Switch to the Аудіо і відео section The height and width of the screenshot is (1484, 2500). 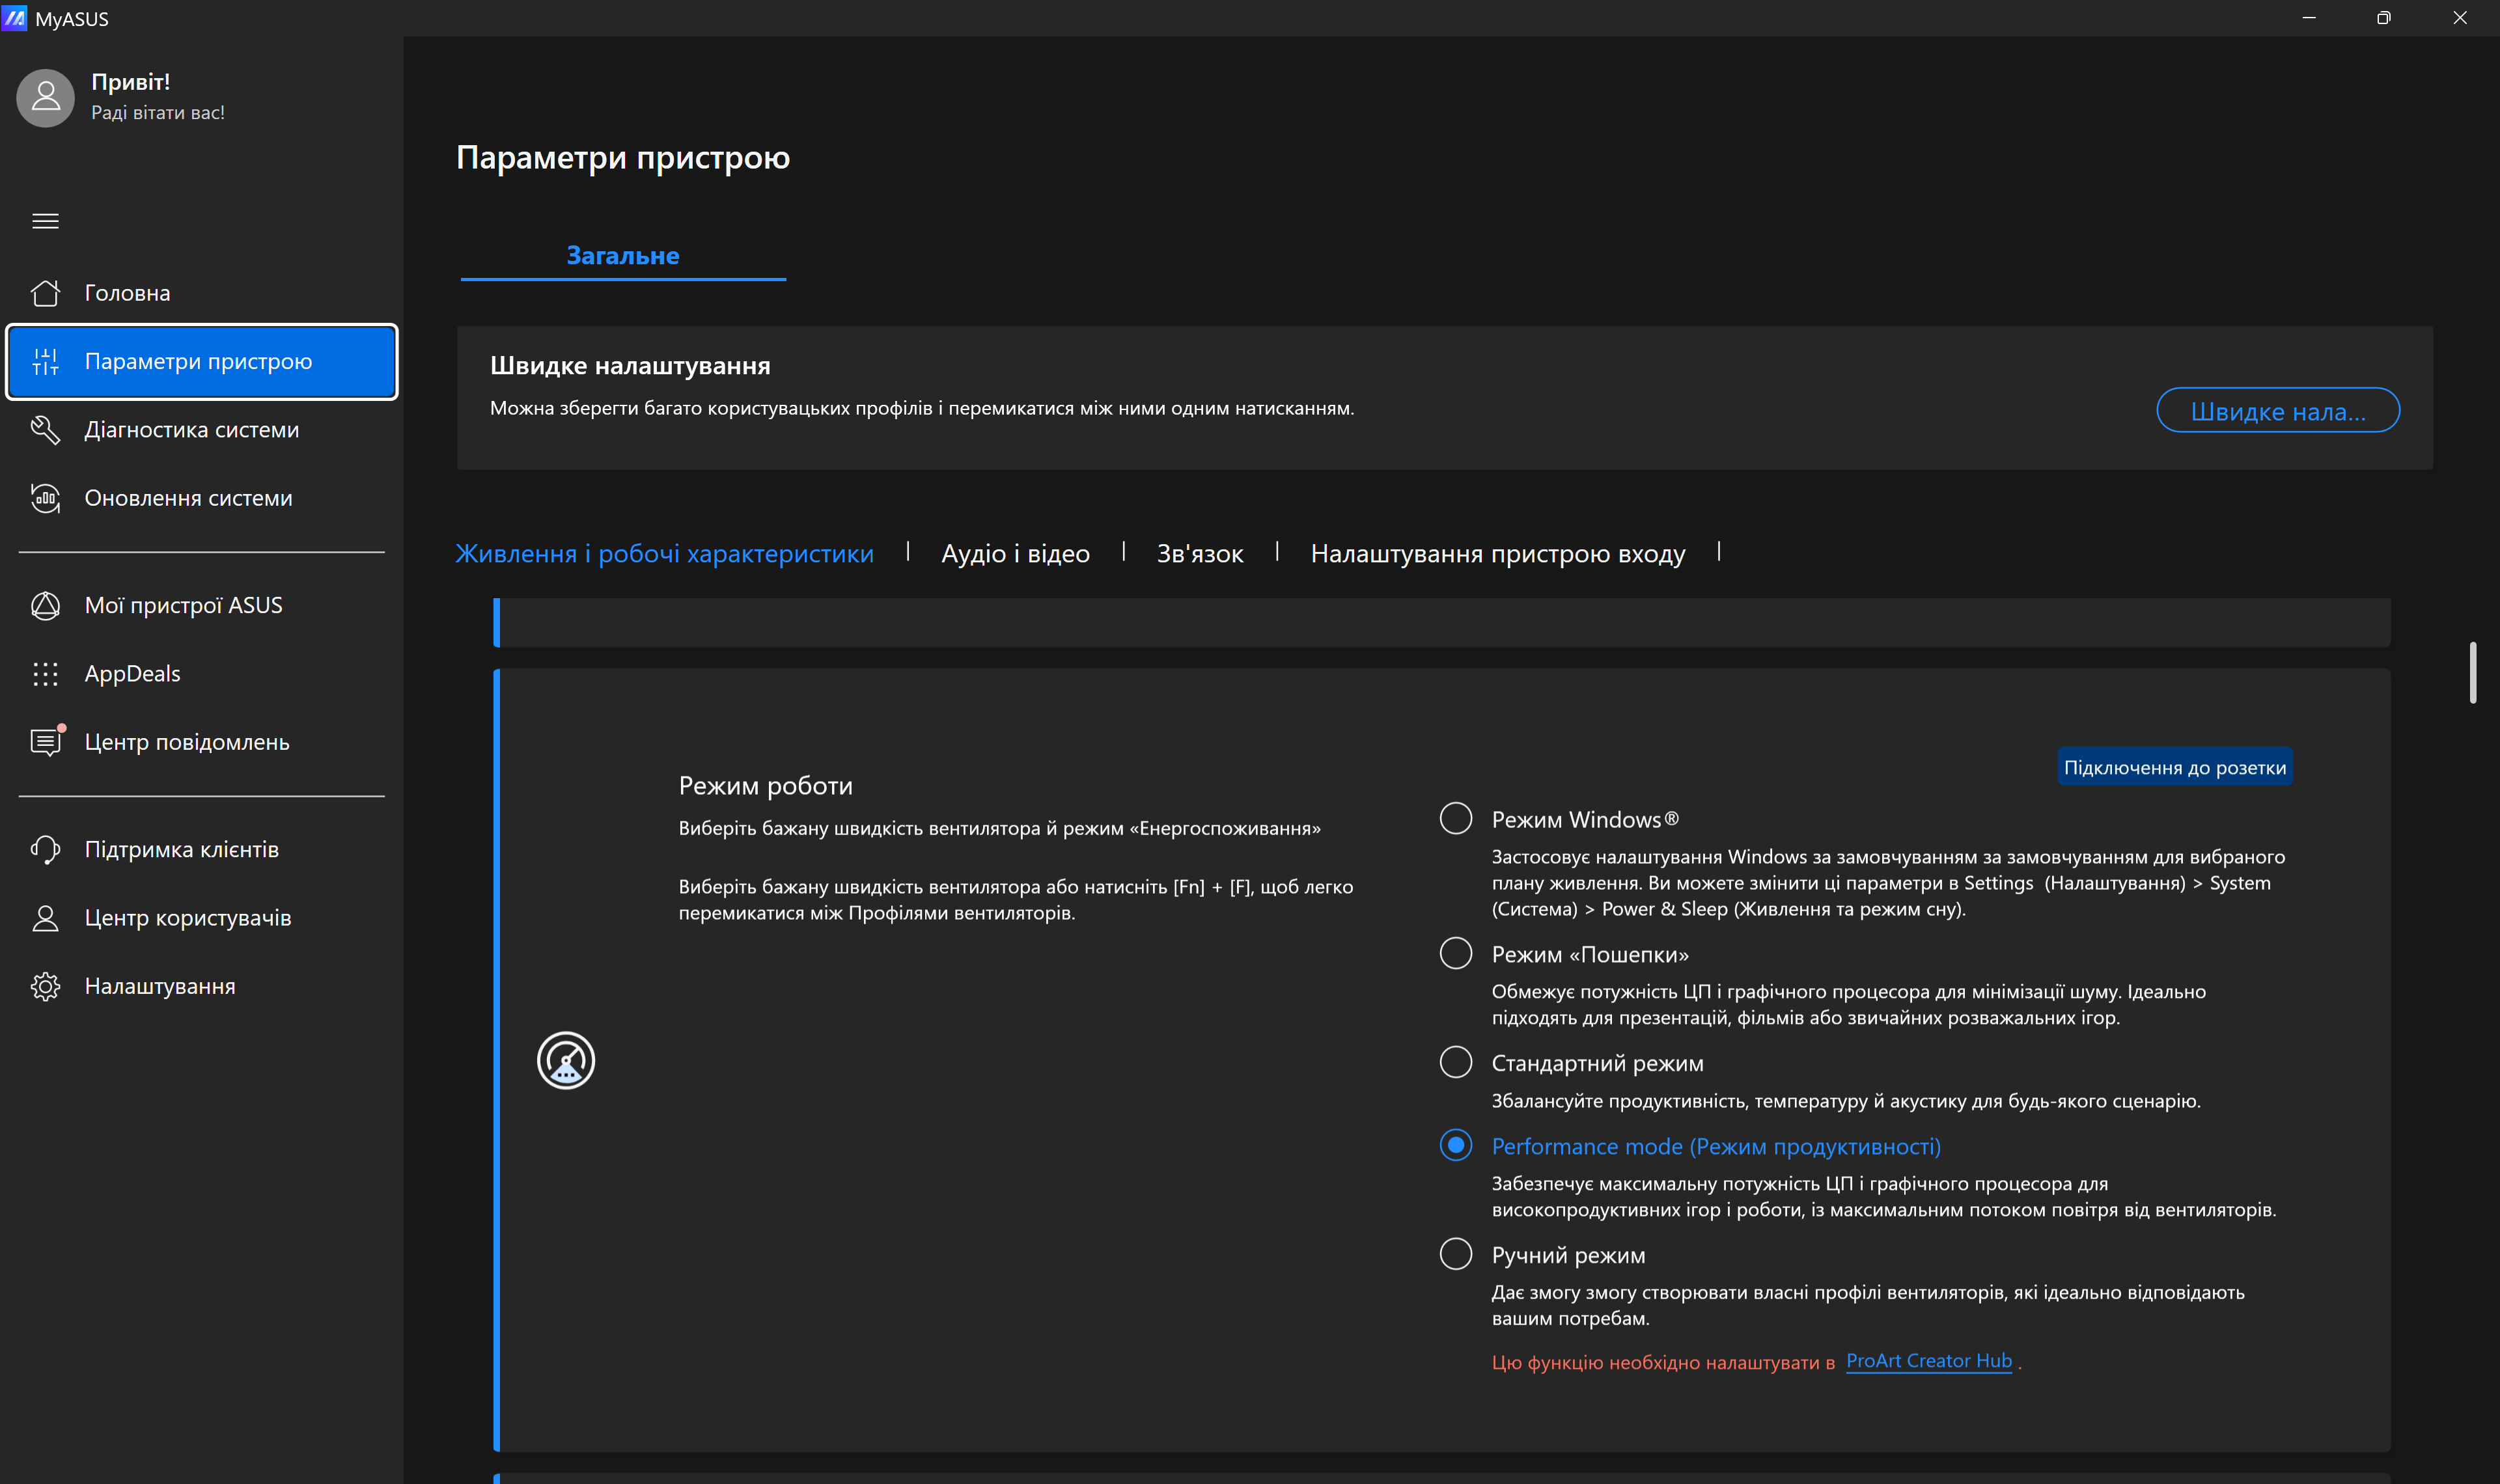(1015, 553)
